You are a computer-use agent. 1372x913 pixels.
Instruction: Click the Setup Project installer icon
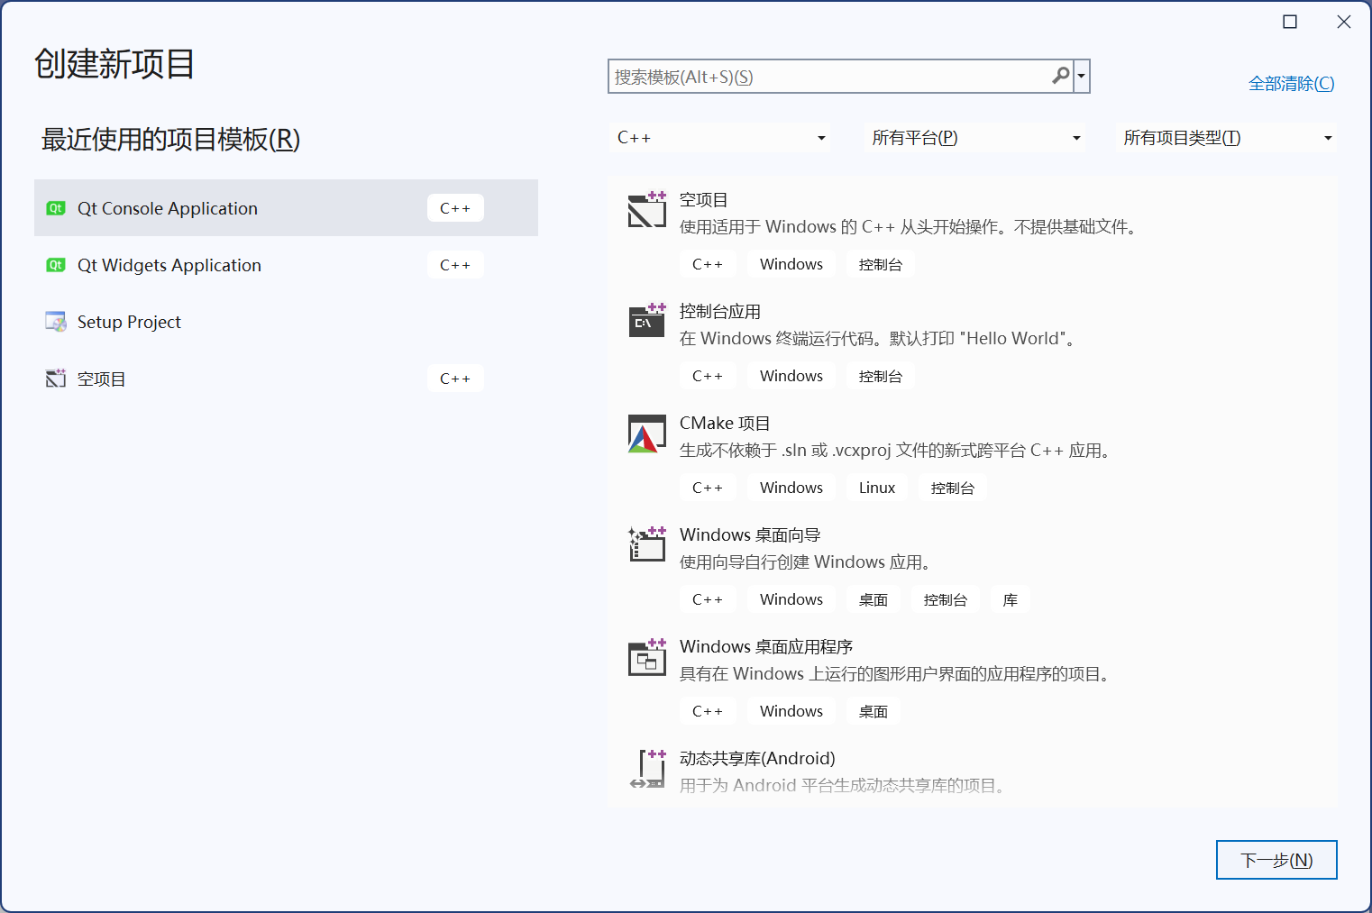point(56,322)
